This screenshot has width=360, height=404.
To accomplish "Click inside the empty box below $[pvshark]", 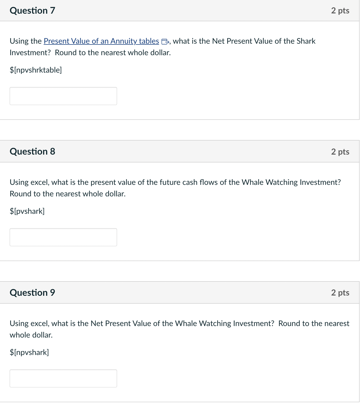I will click(63, 237).
